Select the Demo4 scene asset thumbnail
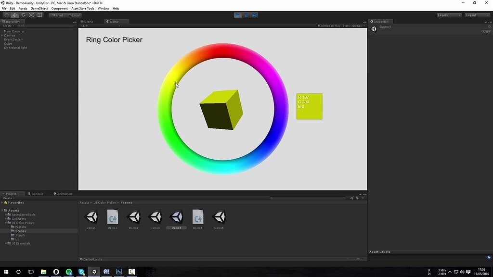493x277 pixels. coord(176,217)
